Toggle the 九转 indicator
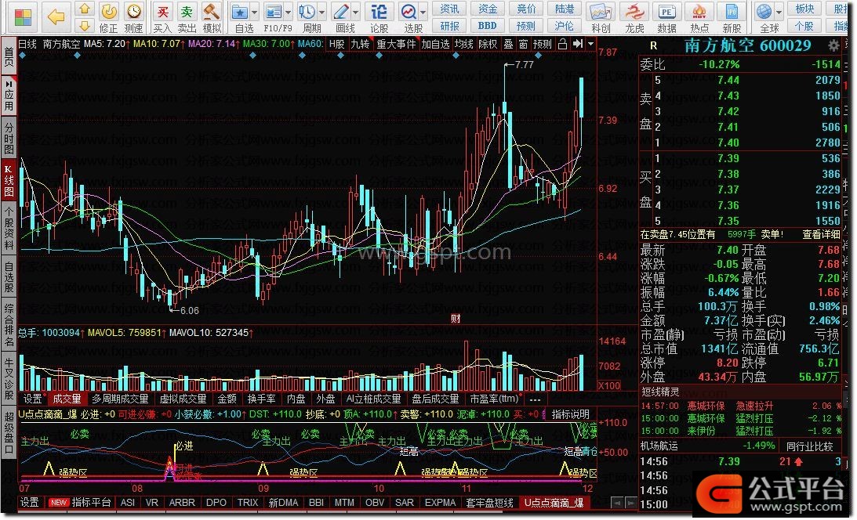Image resolution: width=857 pixels, height=520 pixels. 360,44
